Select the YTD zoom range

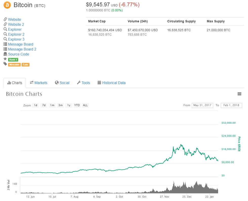[x=77, y=105]
